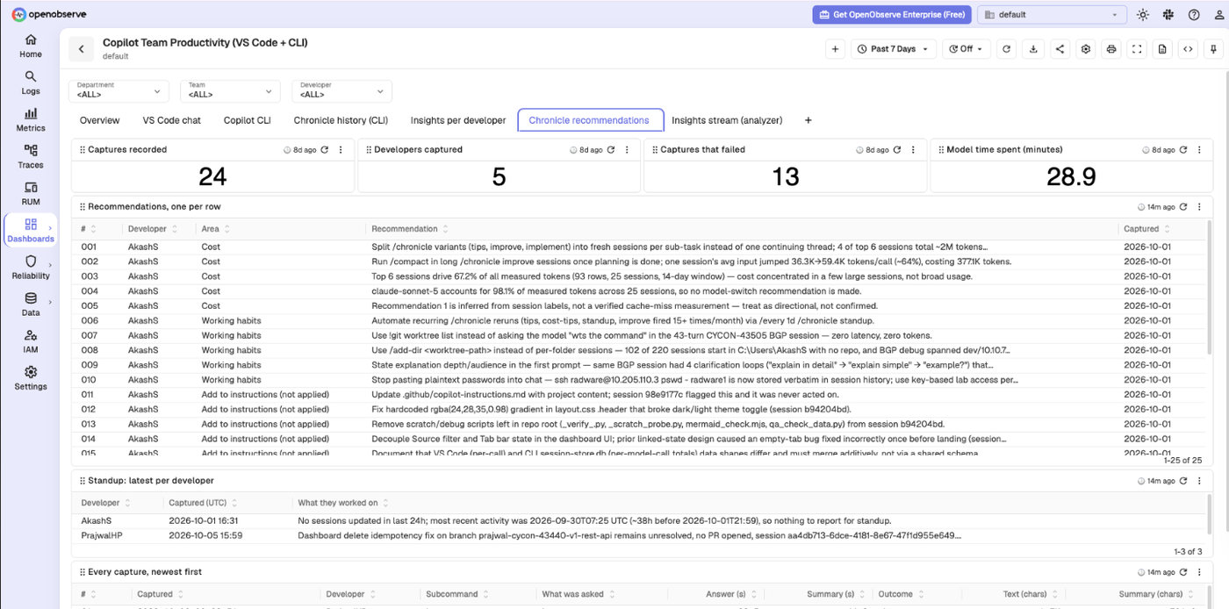This screenshot has height=609, width=1229.
Task: Switch to the Copilot CLI tab
Action: (247, 120)
